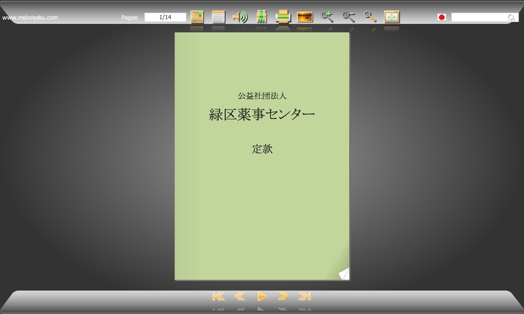
Task: Open the table of contents icon
Action: pyautogui.click(x=219, y=17)
